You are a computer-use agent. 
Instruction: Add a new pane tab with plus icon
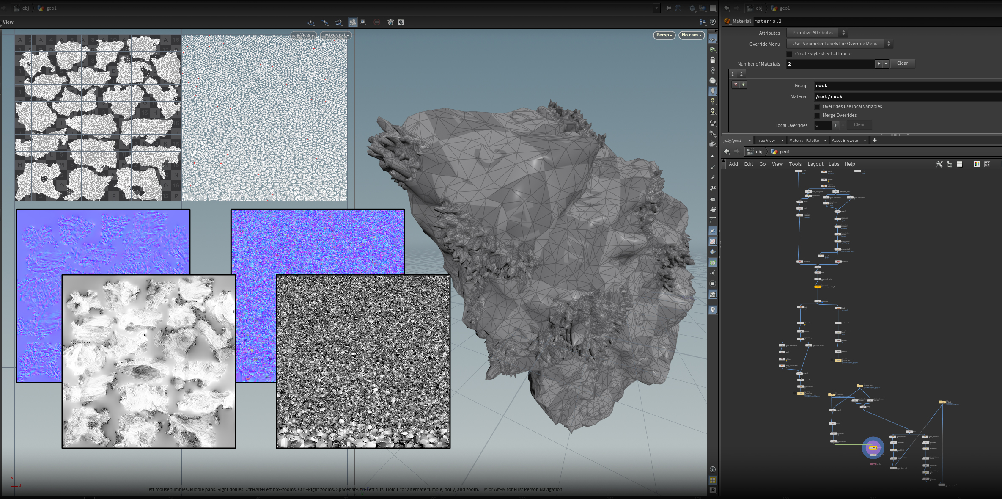click(x=875, y=141)
